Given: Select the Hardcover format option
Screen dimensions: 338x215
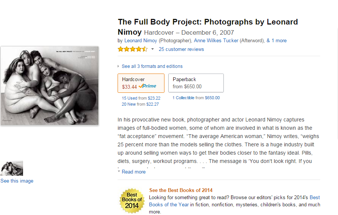Looking at the screenshot, I should coord(141,83).
